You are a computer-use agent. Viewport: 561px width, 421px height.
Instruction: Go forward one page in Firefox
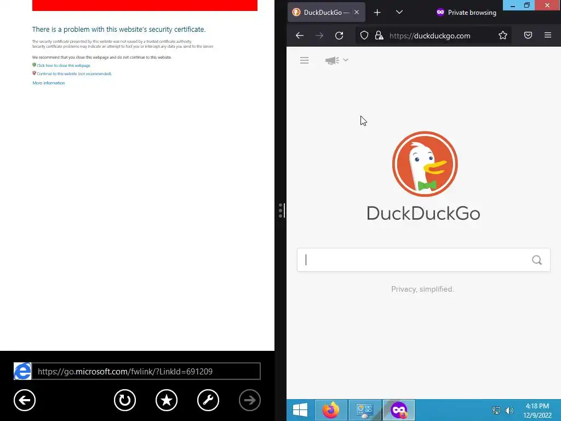click(x=319, y=36)
